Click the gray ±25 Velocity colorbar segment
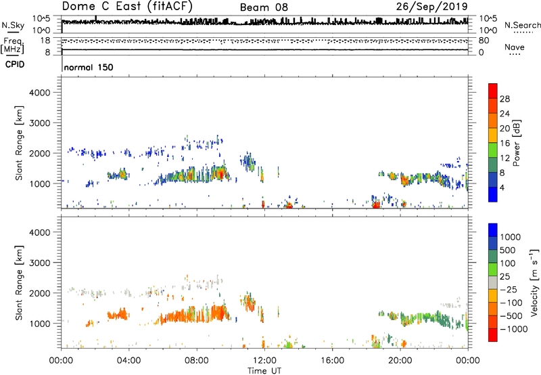Screen dimensions: 541x375 tap(493, 283)
